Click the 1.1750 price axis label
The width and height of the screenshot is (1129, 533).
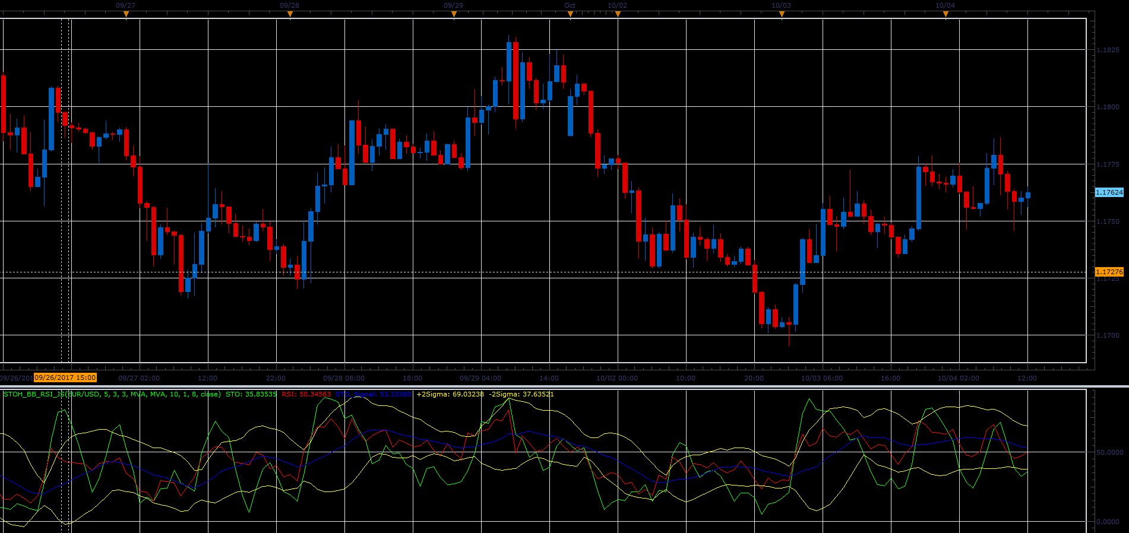(x=1108, y=221)
